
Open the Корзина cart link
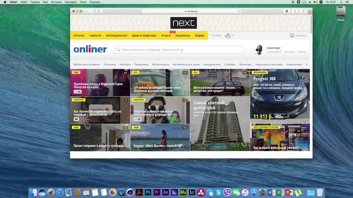301,35
